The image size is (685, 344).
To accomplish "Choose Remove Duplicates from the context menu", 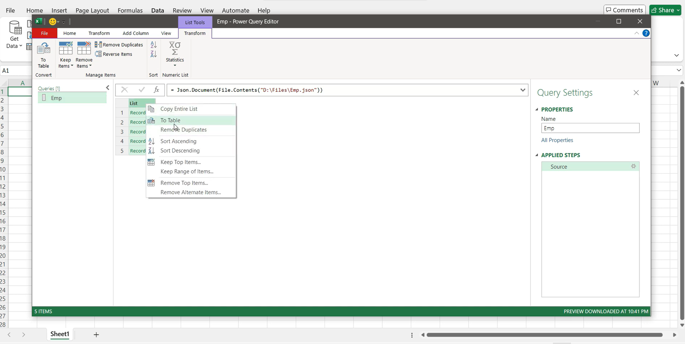I will [x=191, y=130].
